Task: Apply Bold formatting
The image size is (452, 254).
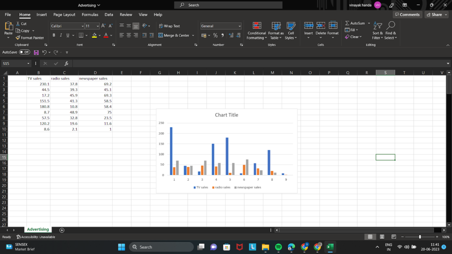Action: [x=53, y=35]
